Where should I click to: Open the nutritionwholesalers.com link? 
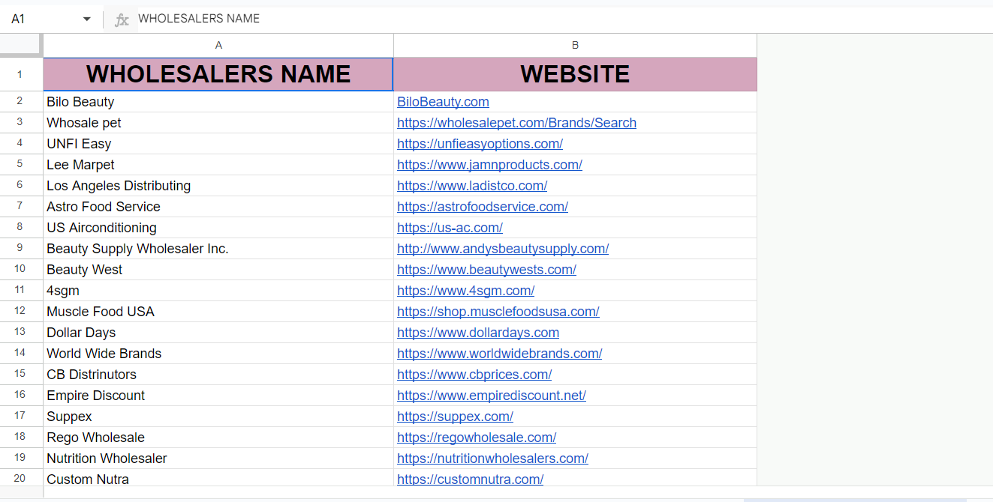492,459
